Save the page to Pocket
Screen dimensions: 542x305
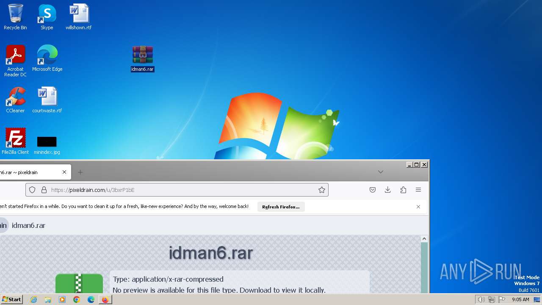point(373,190)
